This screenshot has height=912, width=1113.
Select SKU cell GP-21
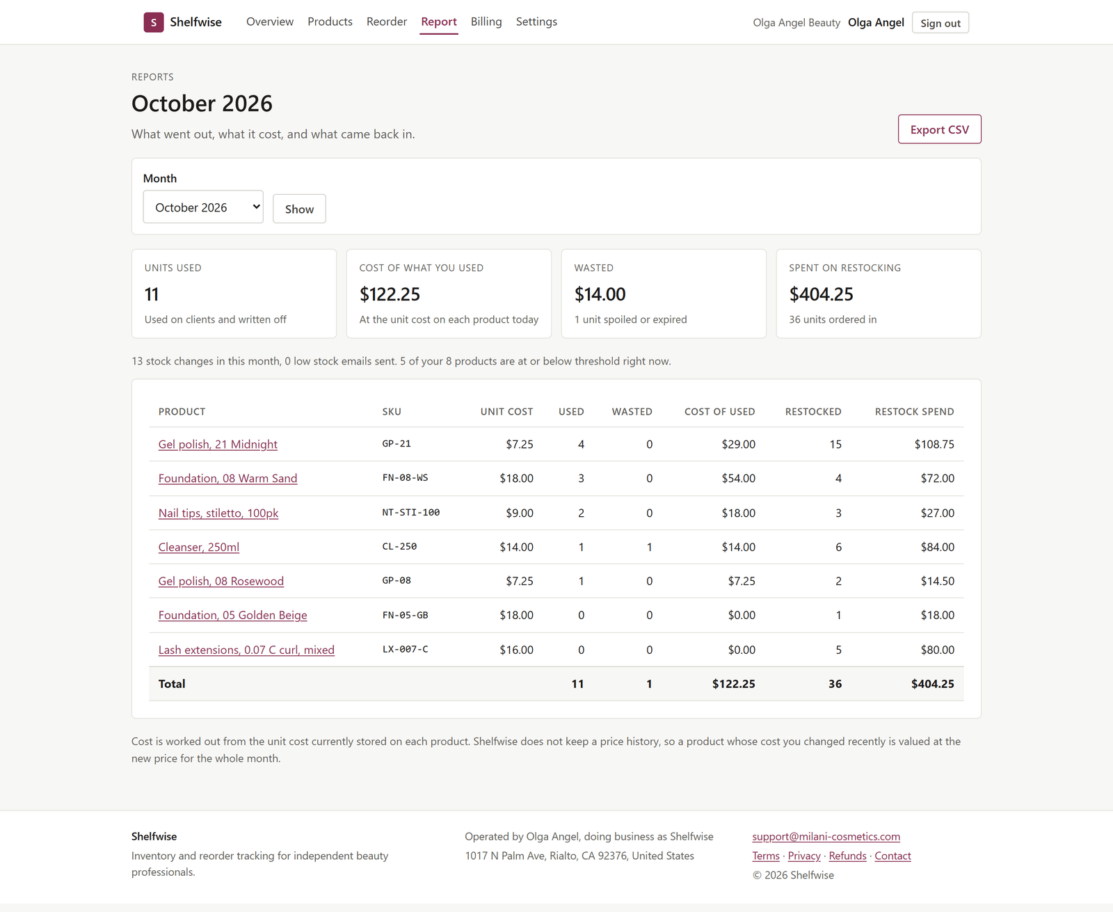(397, 443)
